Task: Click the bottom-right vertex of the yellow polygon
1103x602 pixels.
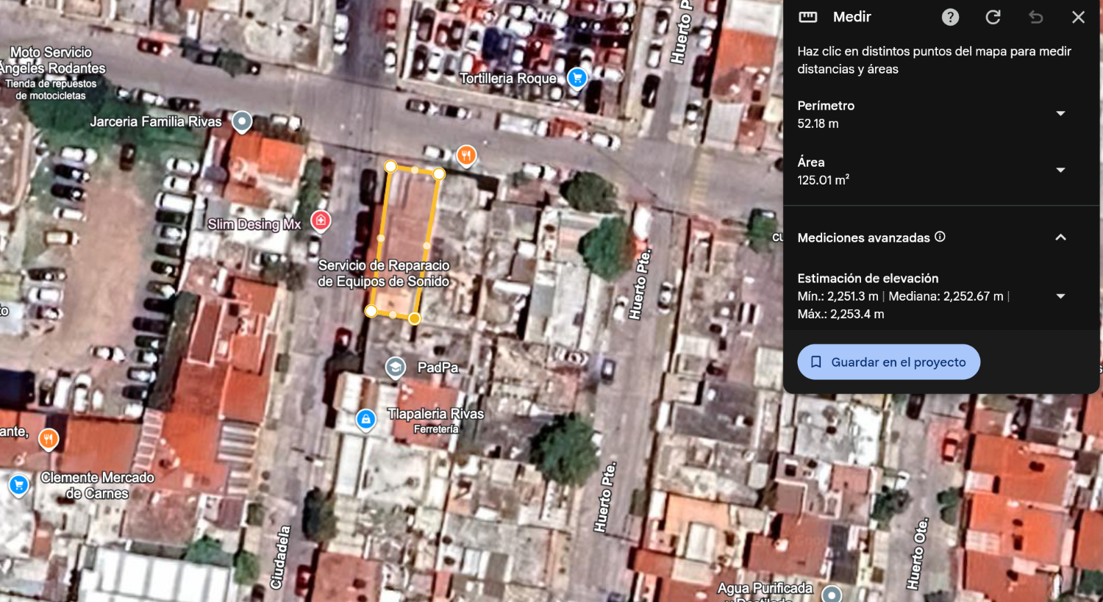Action: pos(415,318)
